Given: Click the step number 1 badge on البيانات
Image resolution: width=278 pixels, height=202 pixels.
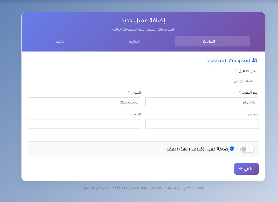Looking at the screenshot, I should click(x=217, y=41).
